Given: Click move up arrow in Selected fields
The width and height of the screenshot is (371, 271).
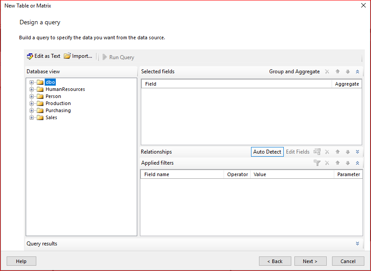Looking at the screenshot, I should [337, 72].
